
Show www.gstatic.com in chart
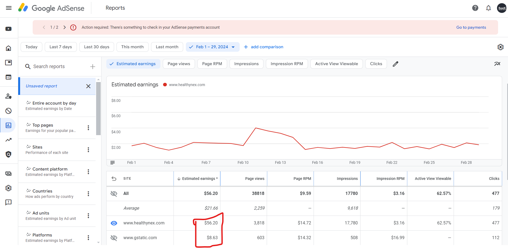pyautogui.click(x=114, y=238)
